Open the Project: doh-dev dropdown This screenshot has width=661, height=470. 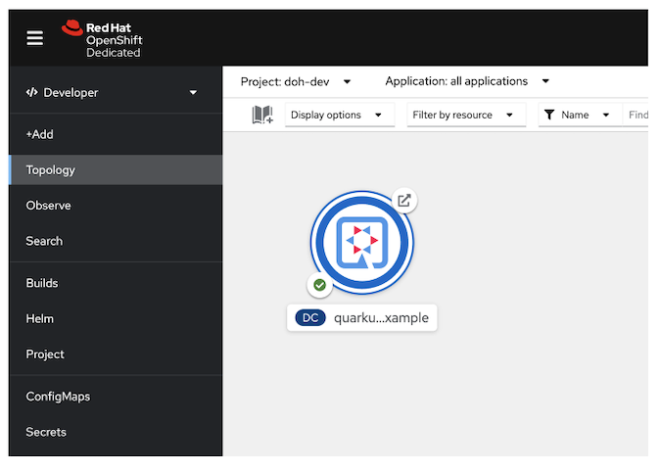296,81
